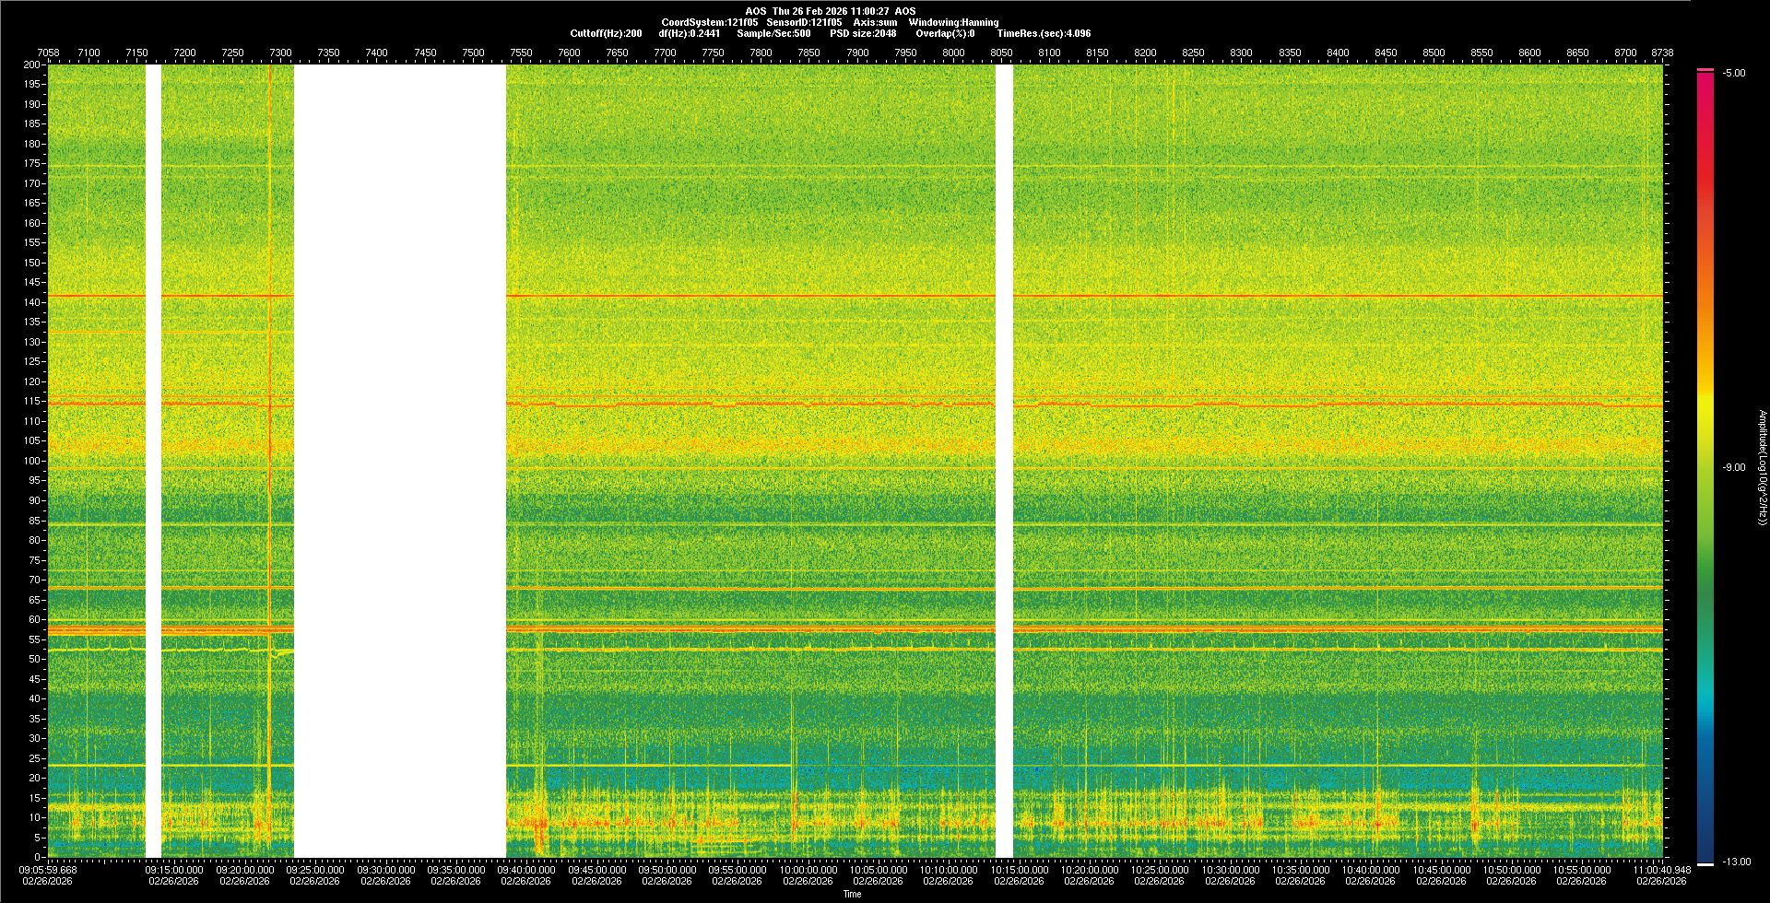Click the 11:00:40.948 end time label
The width and height of the screenshot is (1770, 903).
(1660, 870)
